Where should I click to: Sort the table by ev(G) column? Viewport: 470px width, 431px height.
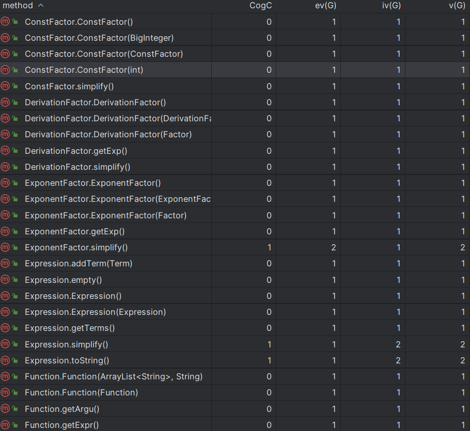point(325,5)
